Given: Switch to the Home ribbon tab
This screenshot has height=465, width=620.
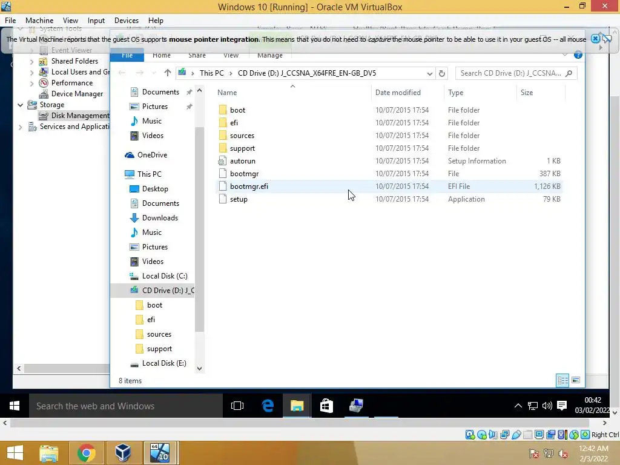Looking at the screenshot, I should pyautogui.click(x=161, y=55).
